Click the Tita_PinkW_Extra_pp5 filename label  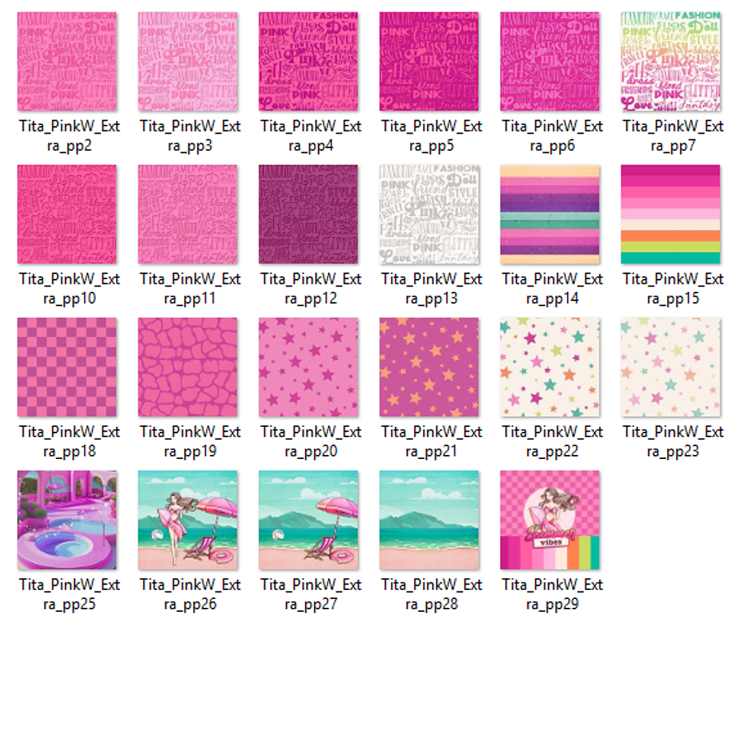pyautogui.click(x=431, y=136)
